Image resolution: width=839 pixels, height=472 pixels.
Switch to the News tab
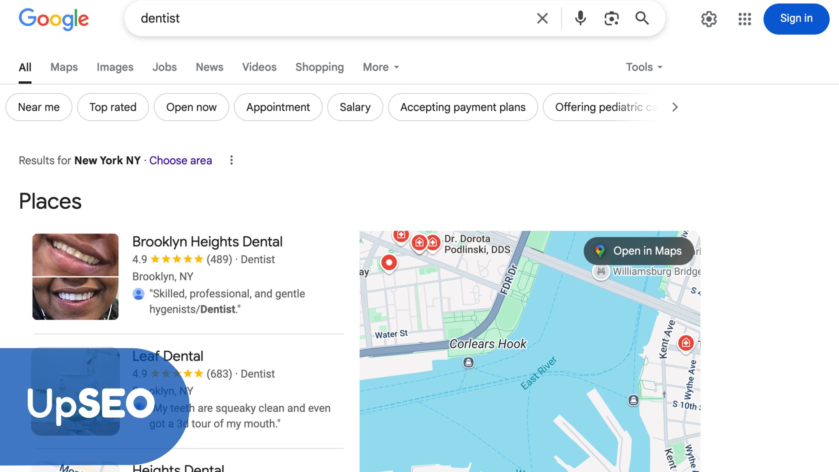209,67
